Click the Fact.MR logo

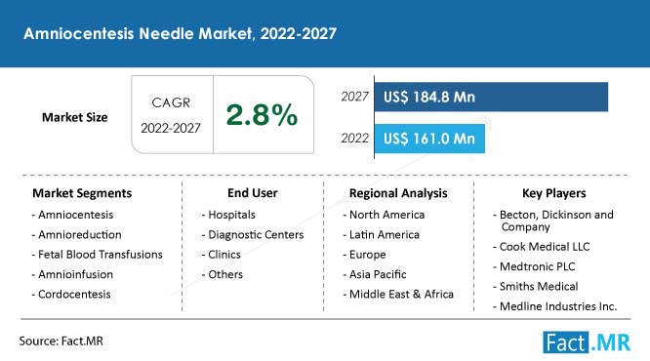point(587,342)
